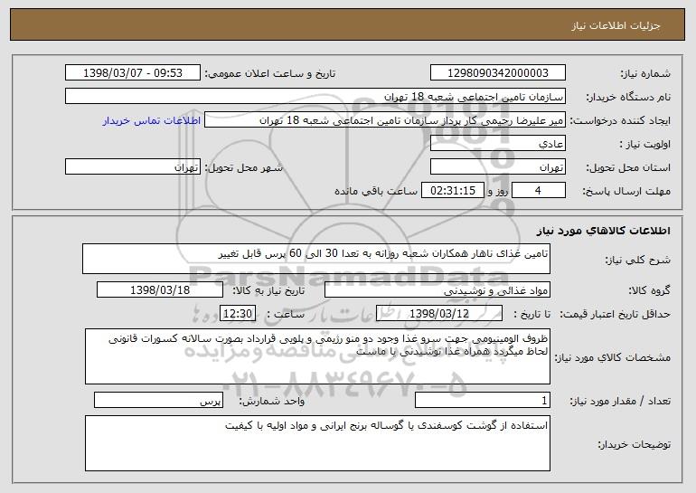Click remaining days field showing 4
Screen dimensions: 696x493
(539, 191)
